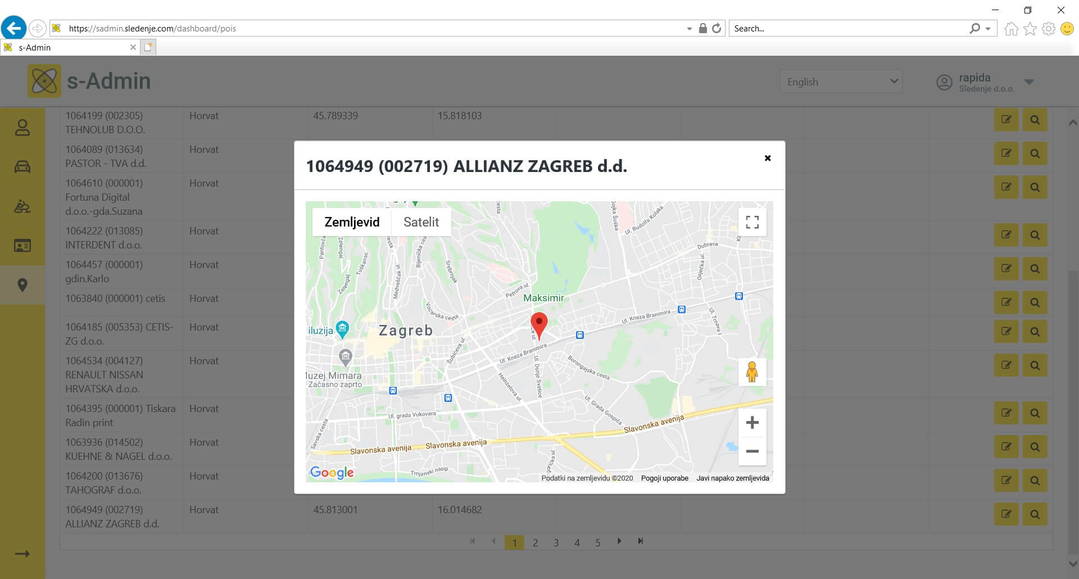Toggle fullscreen view on the map
The image size is (1079, 579).
point(752,222)
